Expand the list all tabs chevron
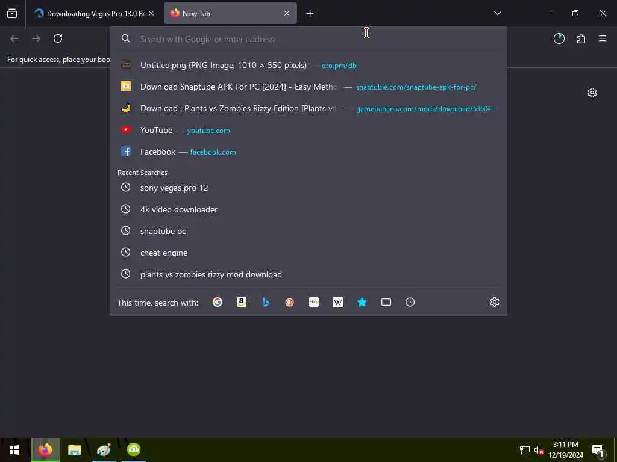The height and width of the screenshot is (462, 617). [x=497, y=13]
